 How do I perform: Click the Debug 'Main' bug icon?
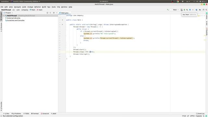tap(184, 10)
